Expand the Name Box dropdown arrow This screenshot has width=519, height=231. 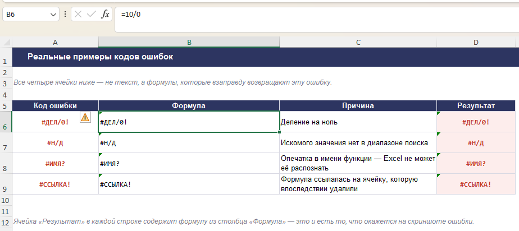(53, 15)
